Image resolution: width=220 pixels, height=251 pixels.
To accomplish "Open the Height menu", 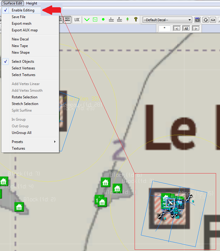I will click(x=32, y=3).
